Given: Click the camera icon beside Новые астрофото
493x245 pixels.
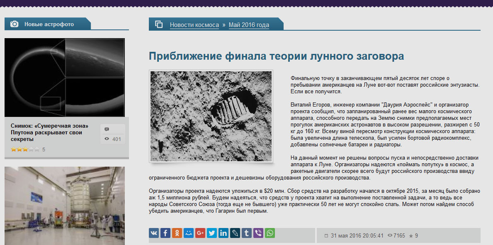Looking at the screenshot, I should [15, 24].
